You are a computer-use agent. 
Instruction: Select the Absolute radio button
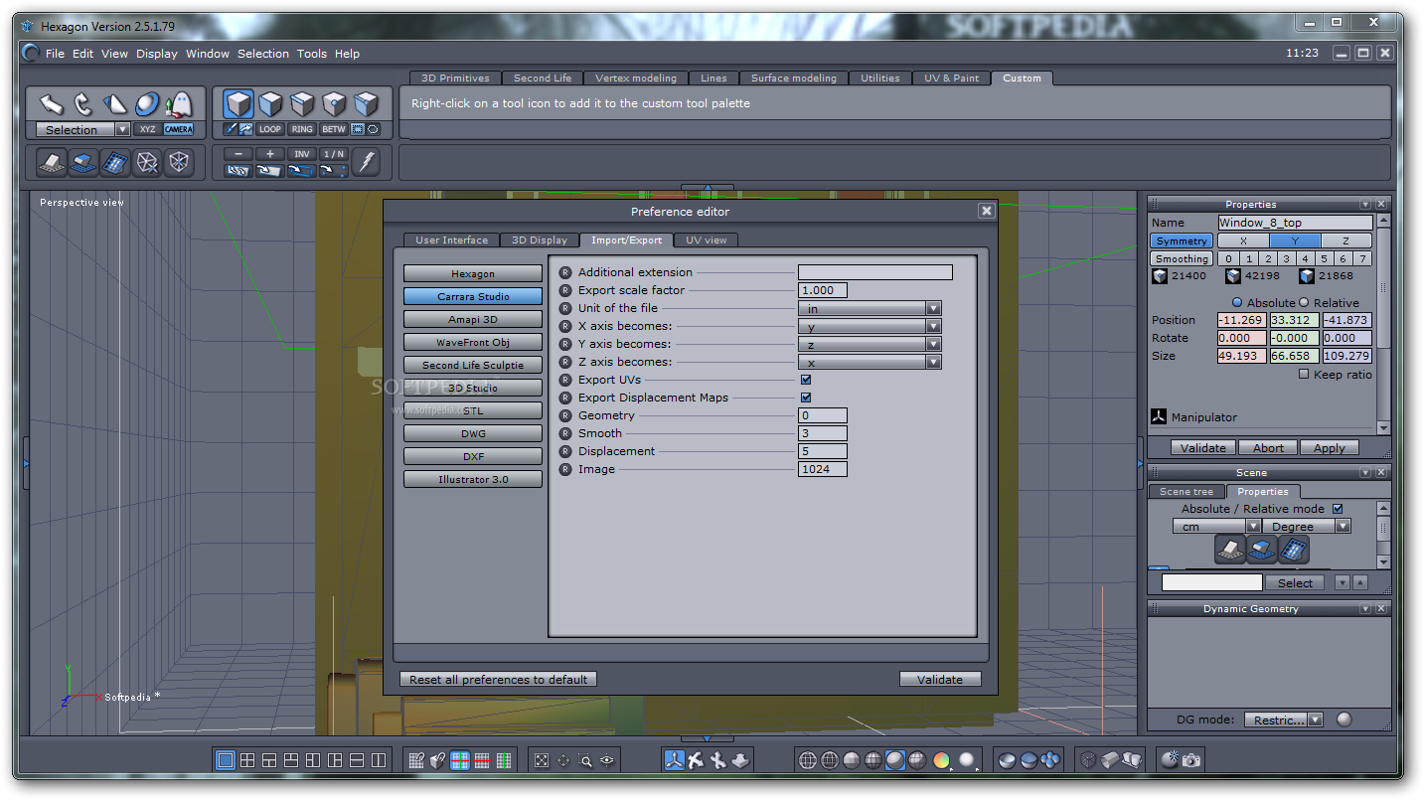[x=1237, y=302]
